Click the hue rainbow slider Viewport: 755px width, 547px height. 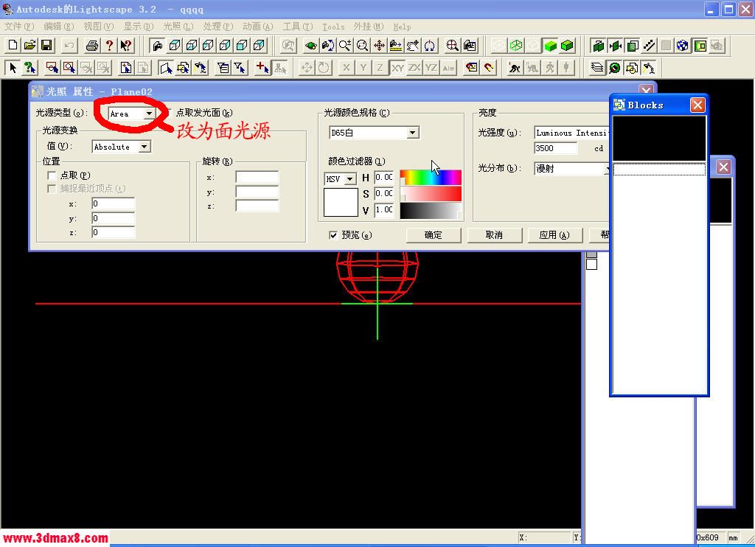[x=431, y=177]
